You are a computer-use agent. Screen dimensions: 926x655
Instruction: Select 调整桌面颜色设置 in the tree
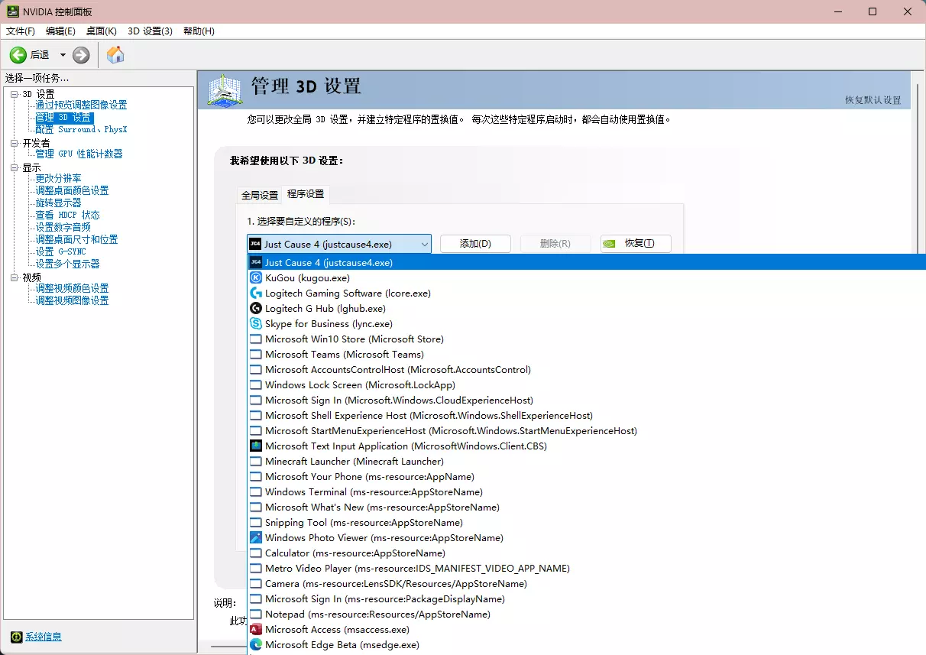point(72,190)
